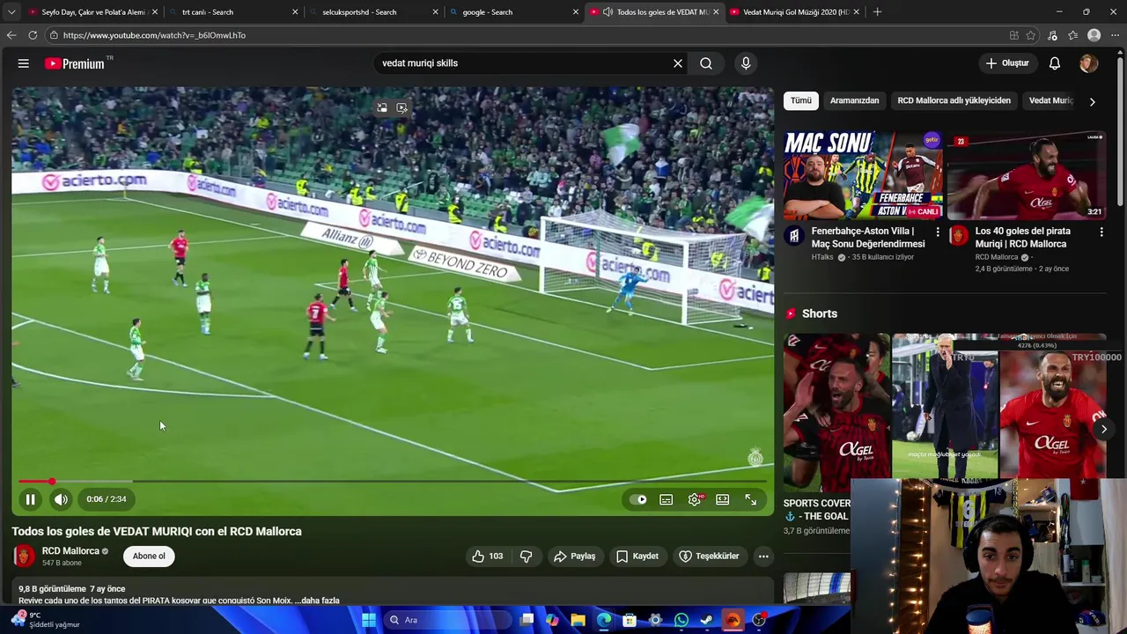
Task: Open the notifications bell
Action: click(x=1055, y=63)
